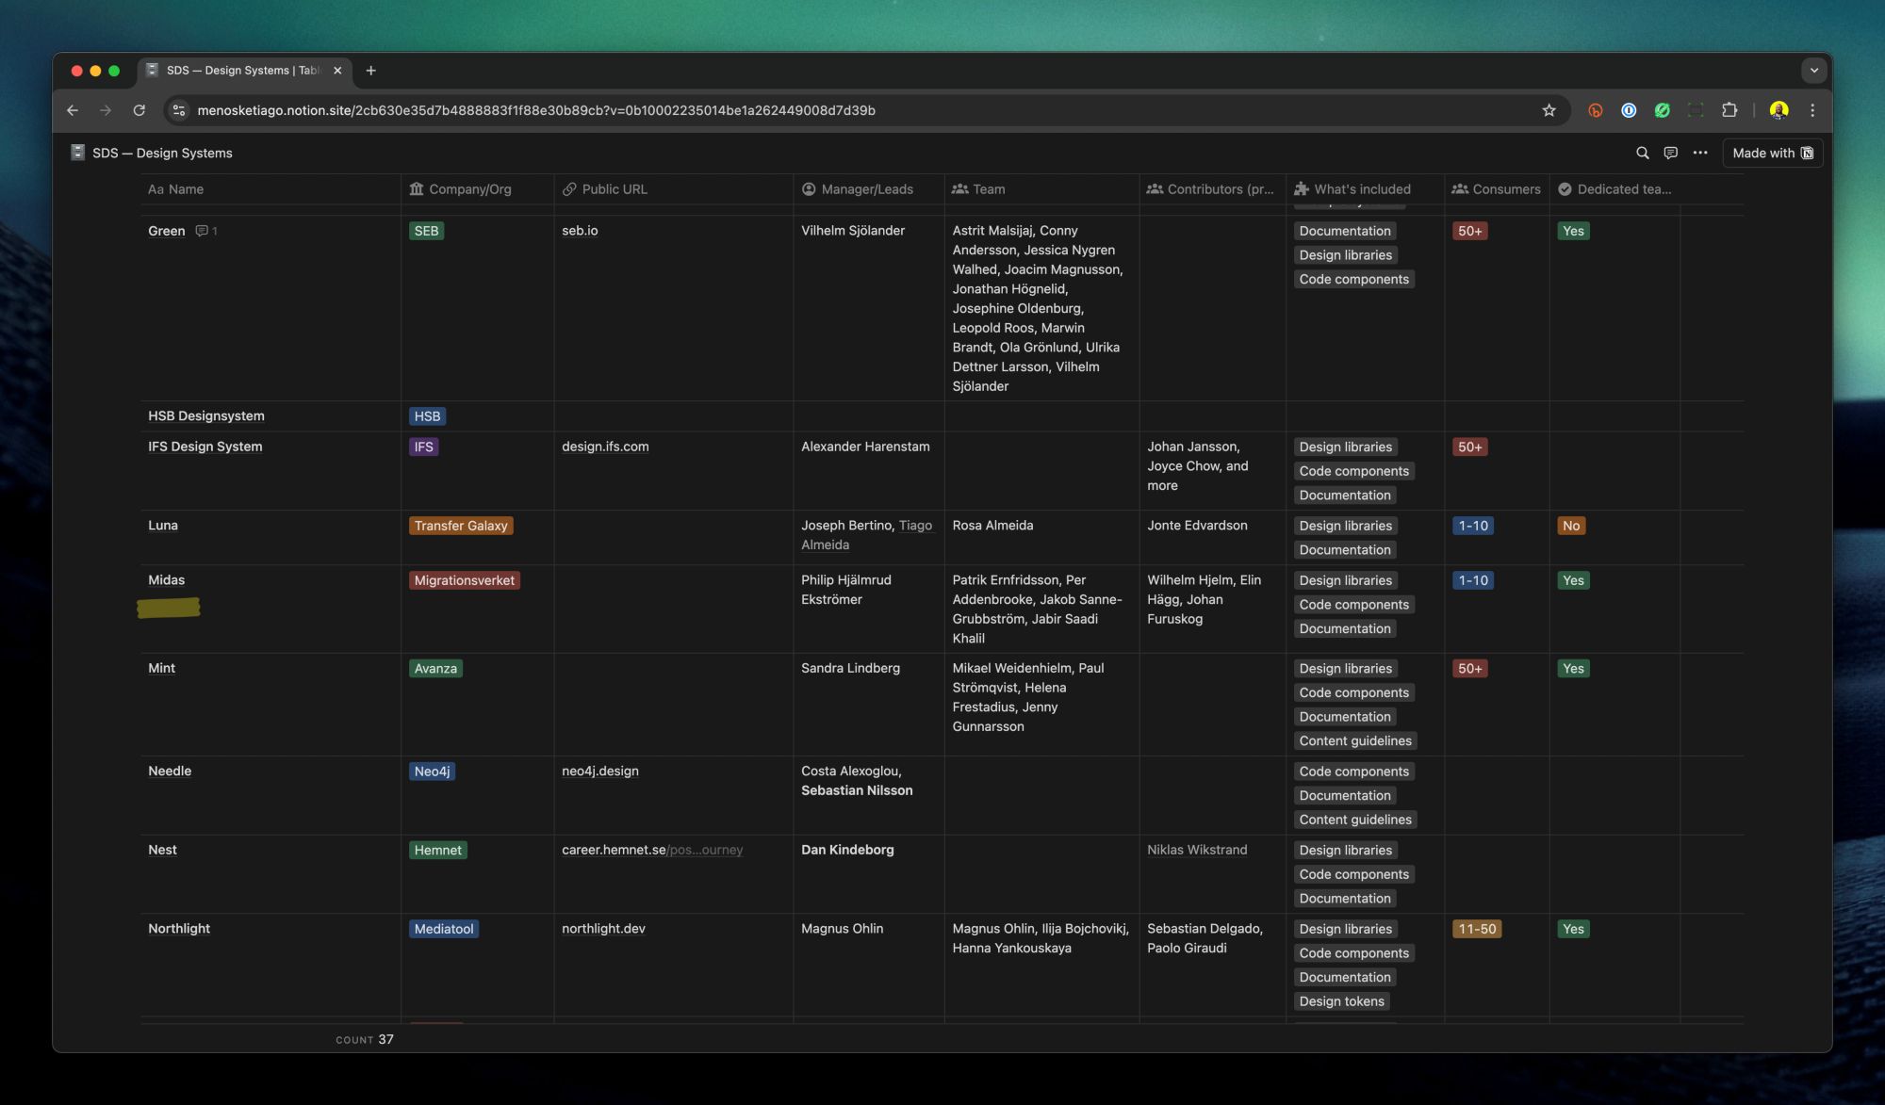Screen dimensions: 1885x1105
Task: Open the seb.io link
Action: click(580, 231)
